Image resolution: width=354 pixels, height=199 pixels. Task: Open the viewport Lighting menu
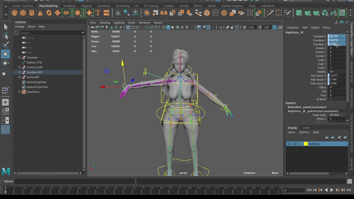click(x=119, y=23)
